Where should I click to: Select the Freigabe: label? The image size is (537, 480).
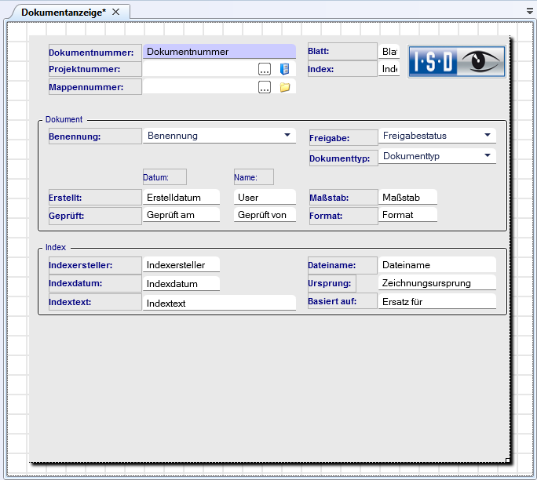click(x=343, y=138)
